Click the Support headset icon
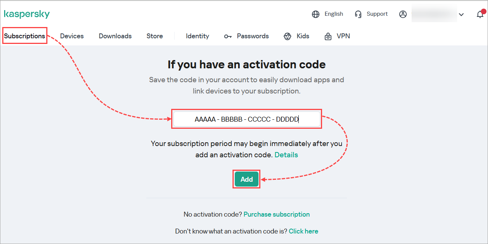 tap(358, 14)
